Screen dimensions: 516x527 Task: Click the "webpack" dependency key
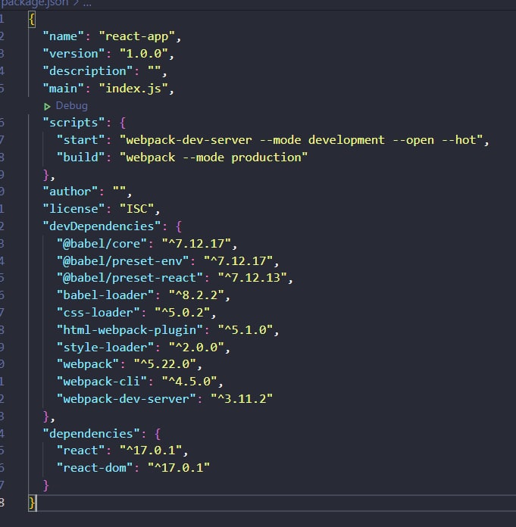(88, 364)
